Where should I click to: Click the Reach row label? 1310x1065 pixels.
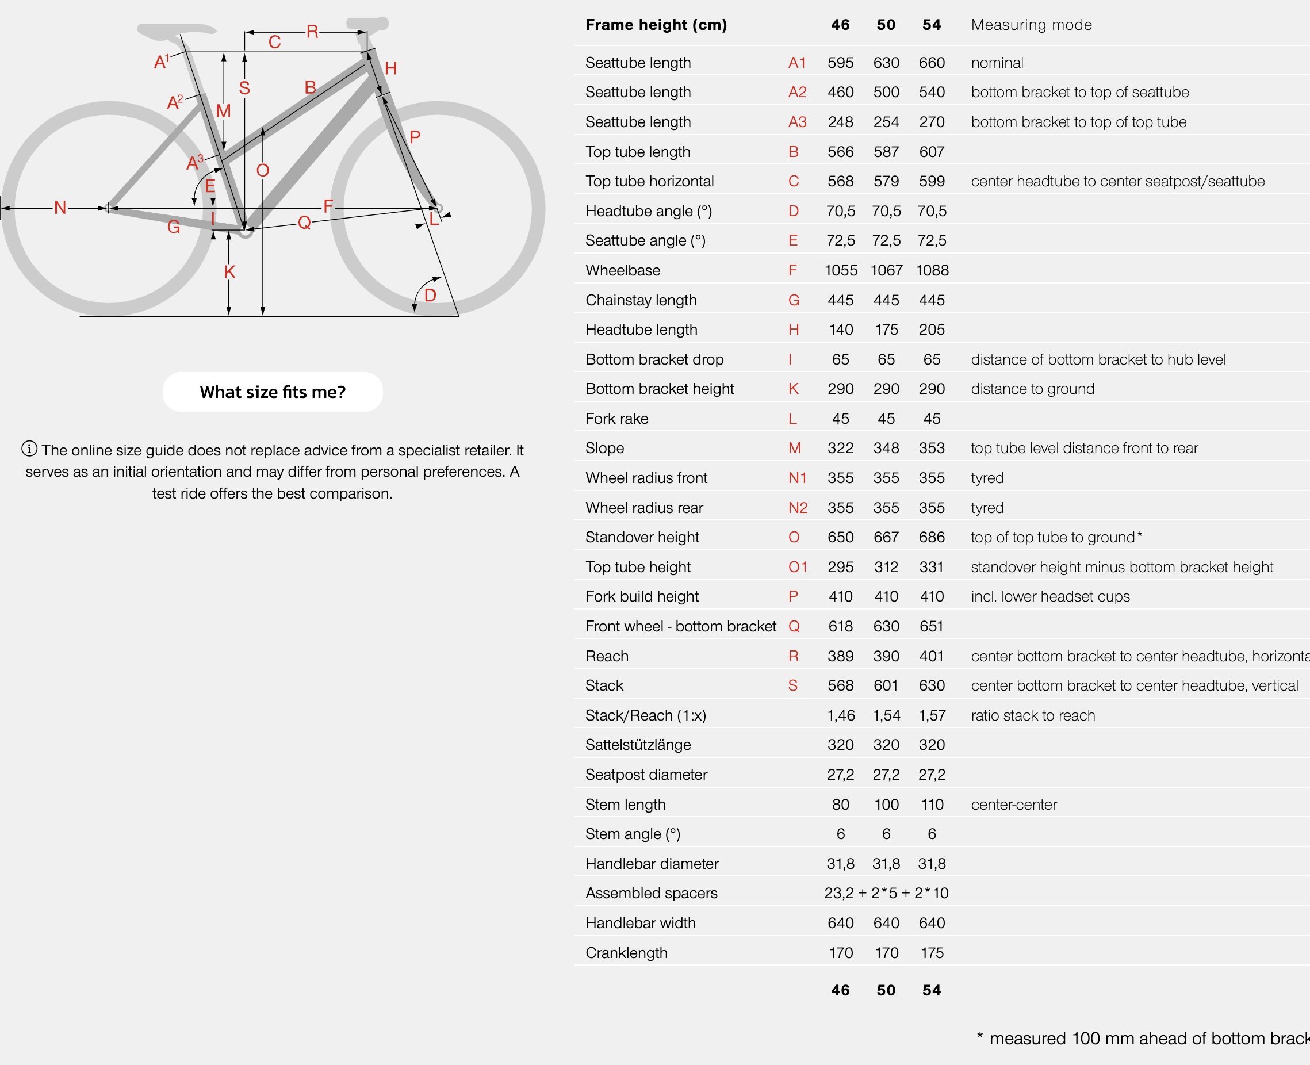(x=607, y=656)
